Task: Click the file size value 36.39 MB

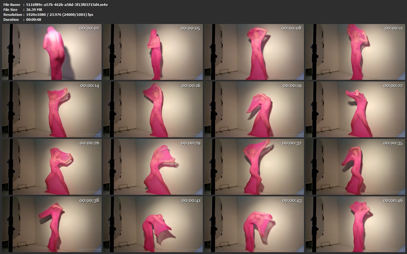Action: (x=34, y=10)
